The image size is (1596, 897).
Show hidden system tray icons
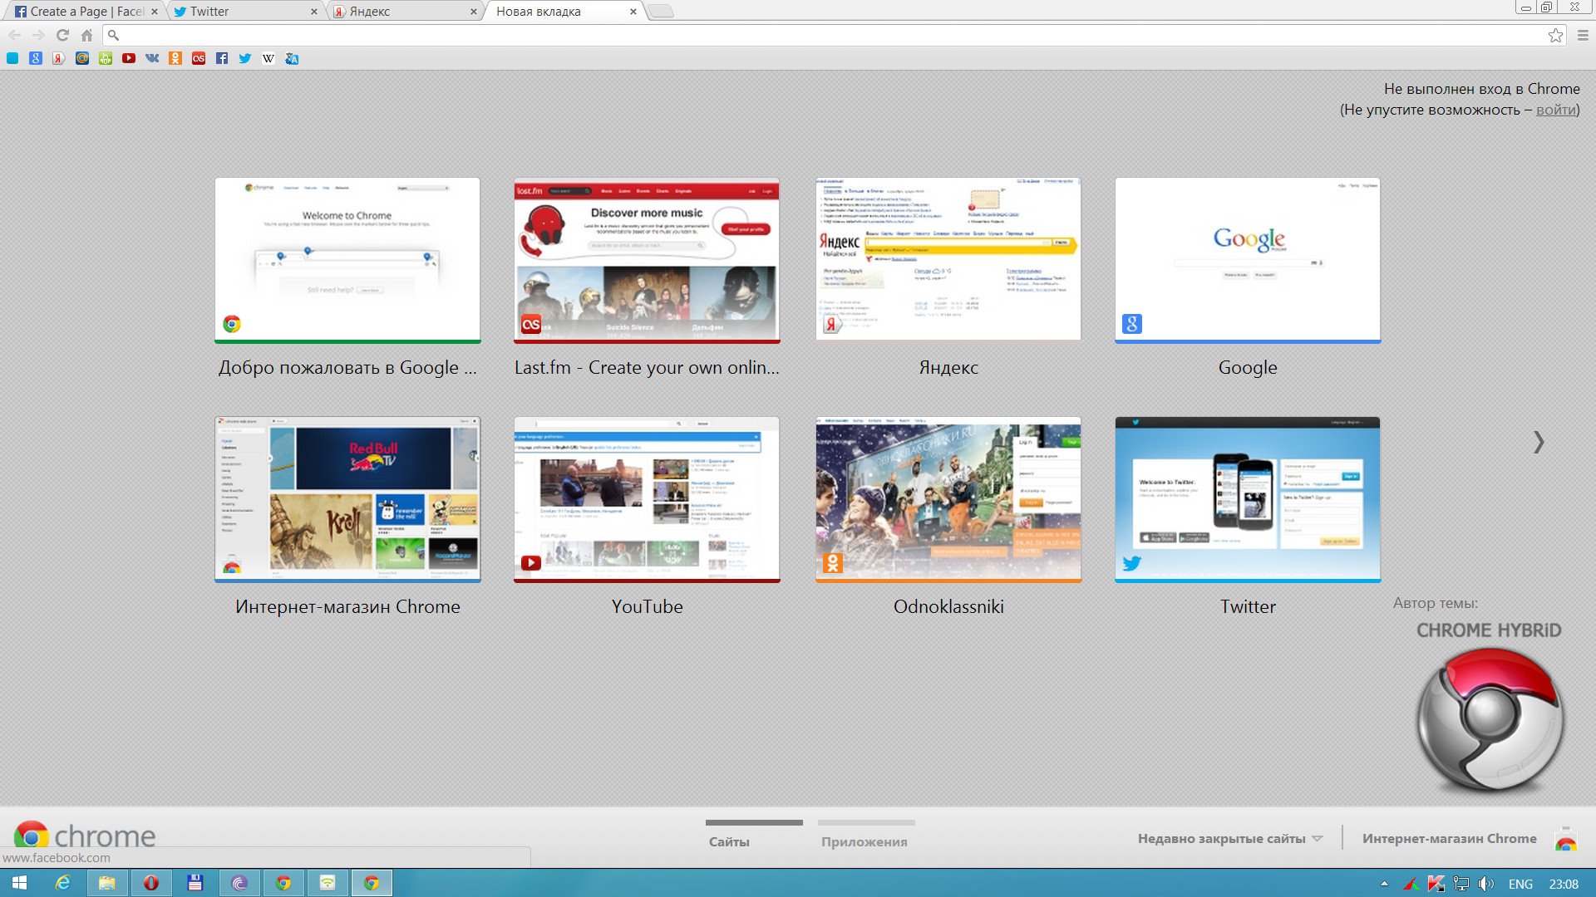click(1384, 884)
